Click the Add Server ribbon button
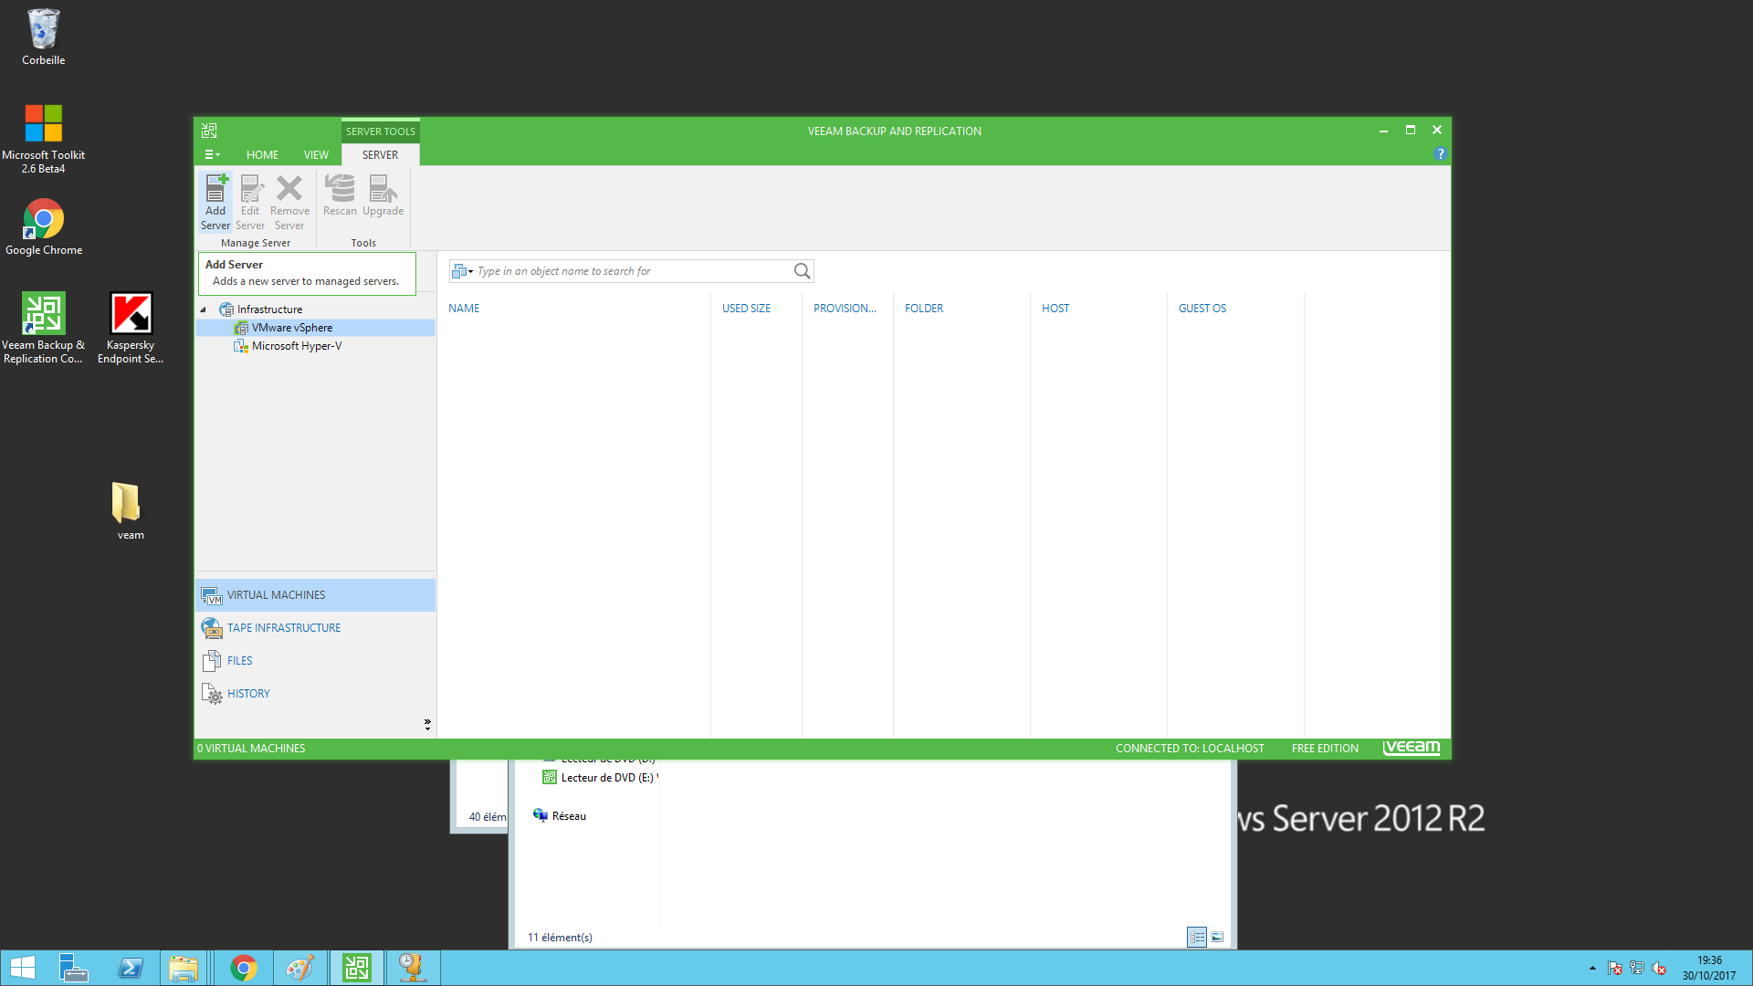The width and height of the screenshot is (1753, 986). pos(215,202)
